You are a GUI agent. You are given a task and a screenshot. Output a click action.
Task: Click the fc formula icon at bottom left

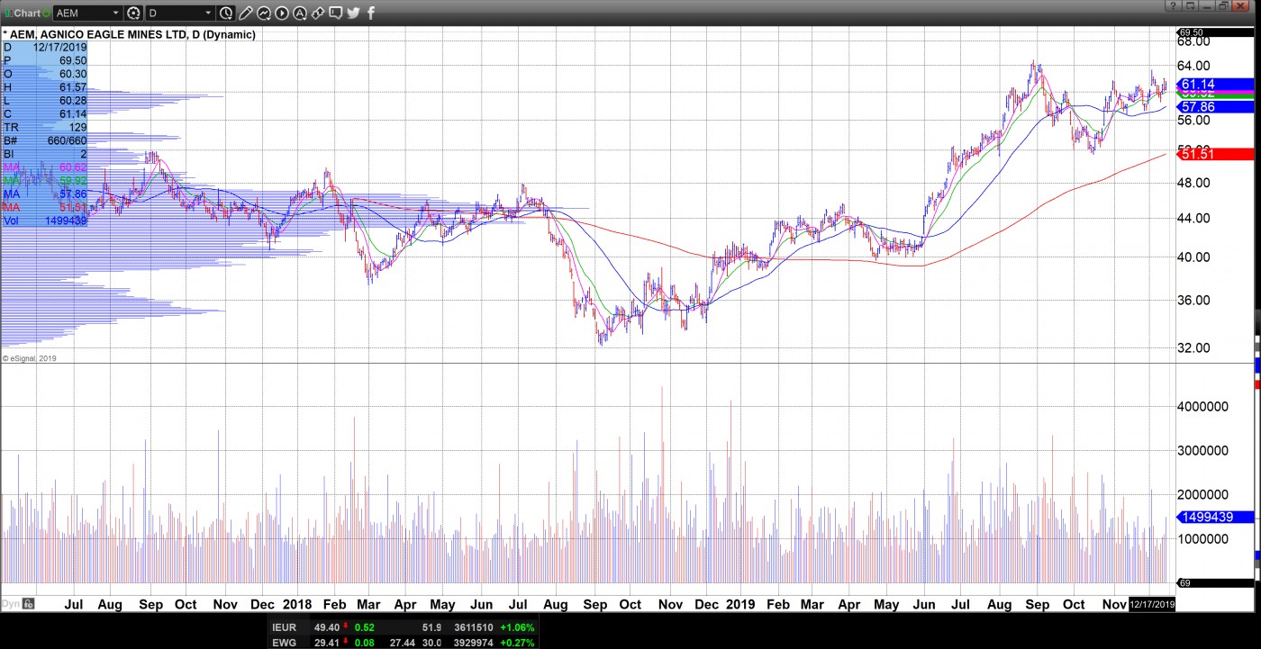28,604
